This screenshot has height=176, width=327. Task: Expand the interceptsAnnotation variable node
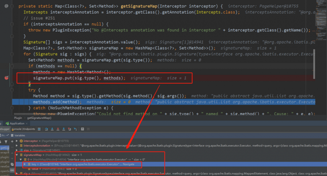[17, 146]
